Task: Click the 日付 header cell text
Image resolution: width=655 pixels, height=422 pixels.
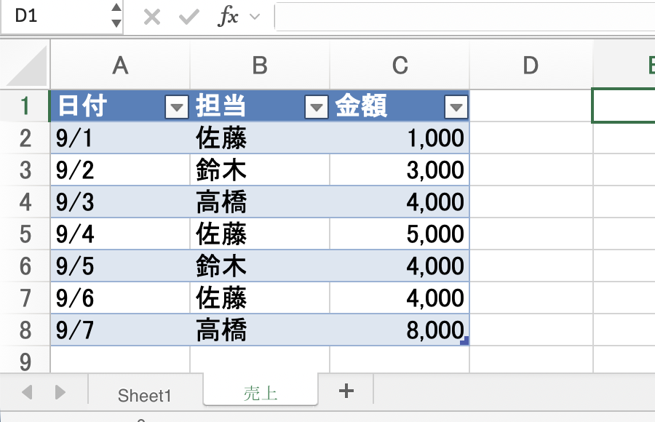Action: click(x=82, y=105)
